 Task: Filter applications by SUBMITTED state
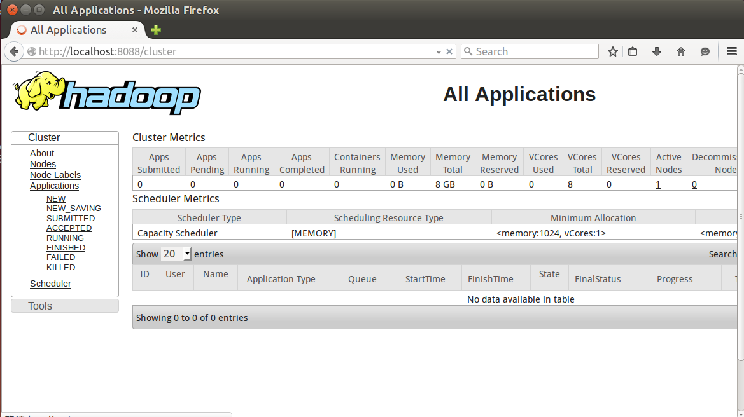click(71, 219)
